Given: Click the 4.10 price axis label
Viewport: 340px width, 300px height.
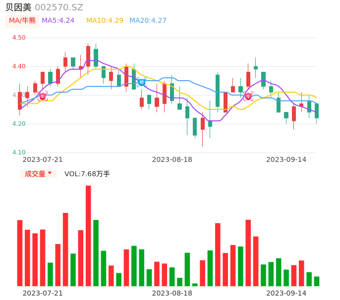Looking at the screenshot, I should click(19, 152).
